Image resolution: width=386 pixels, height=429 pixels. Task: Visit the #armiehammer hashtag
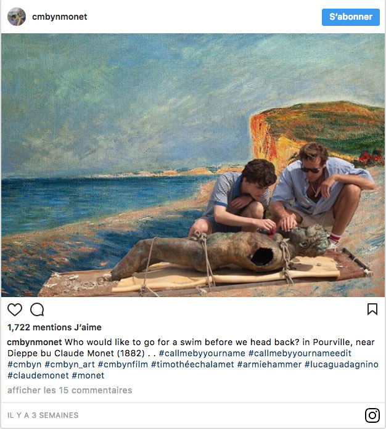pyautogui.click(x=269, y=364)
